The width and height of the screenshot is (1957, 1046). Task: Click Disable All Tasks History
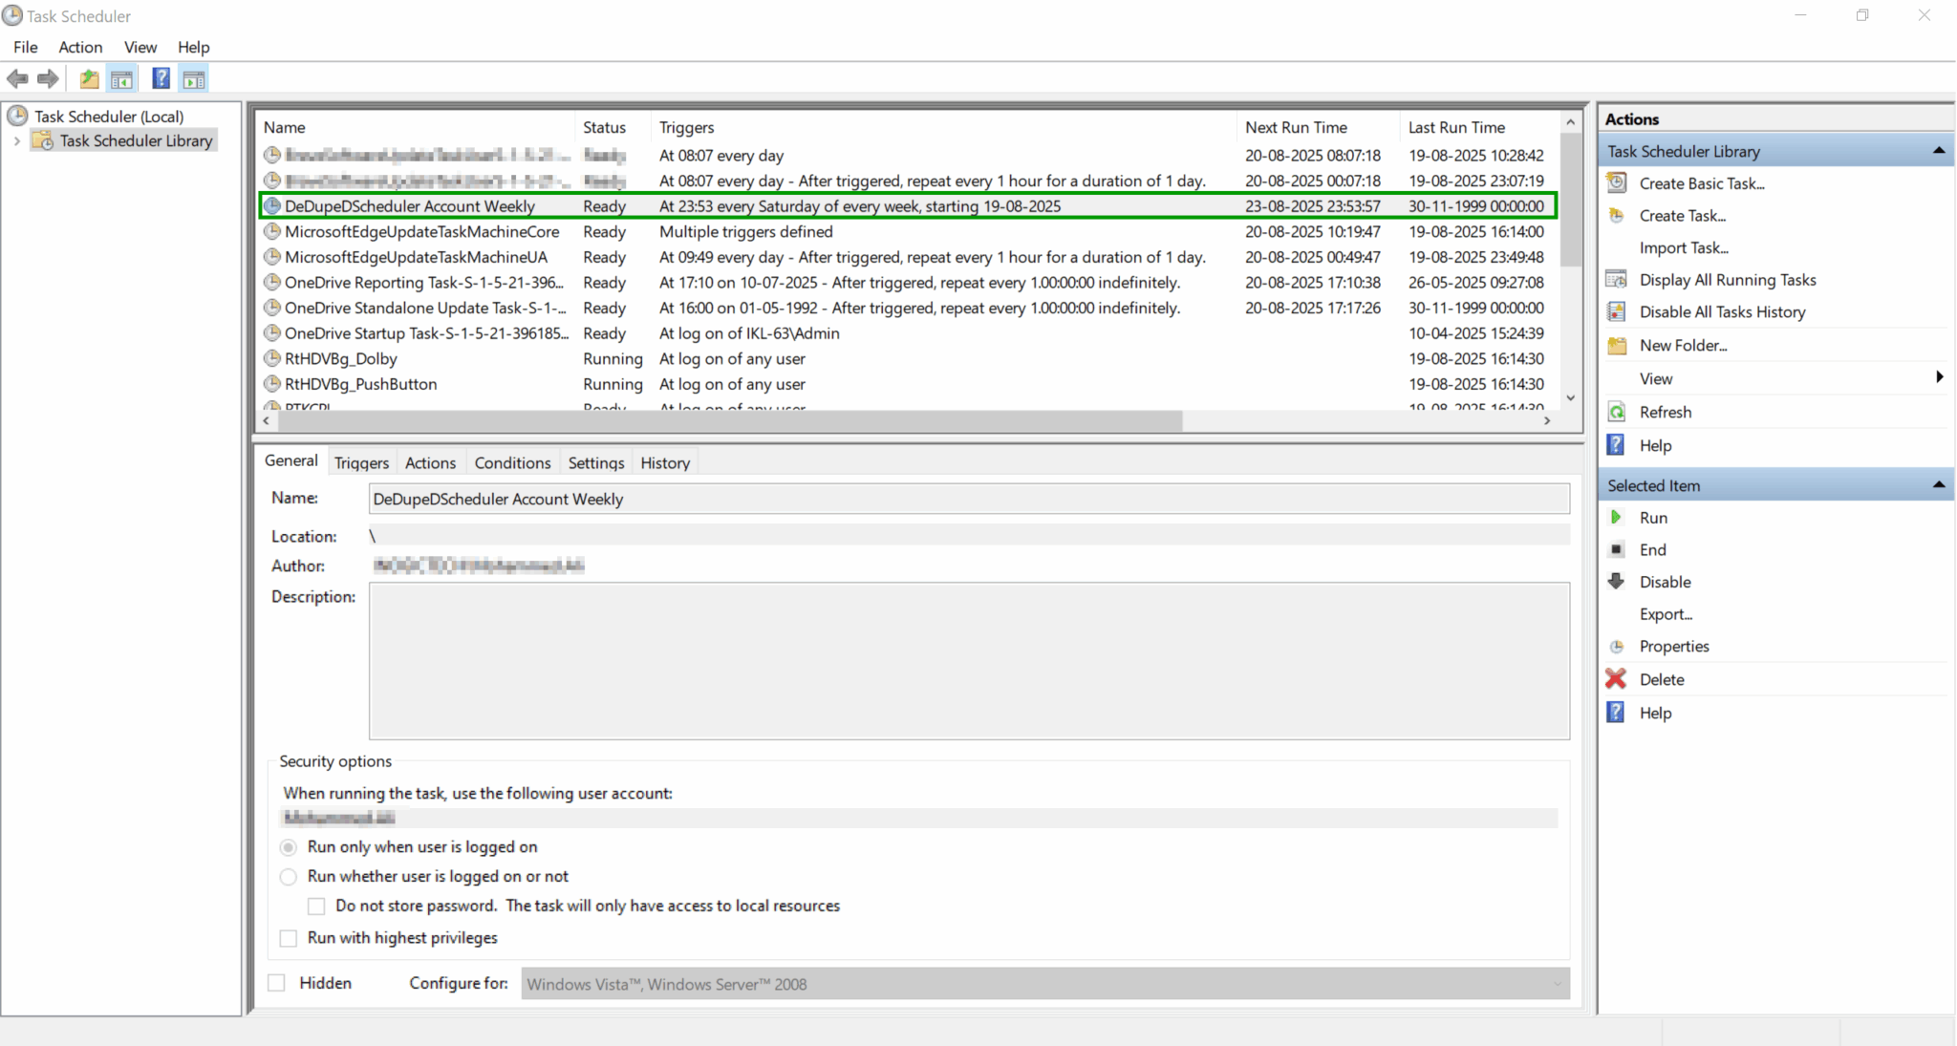coord(1723,311)
